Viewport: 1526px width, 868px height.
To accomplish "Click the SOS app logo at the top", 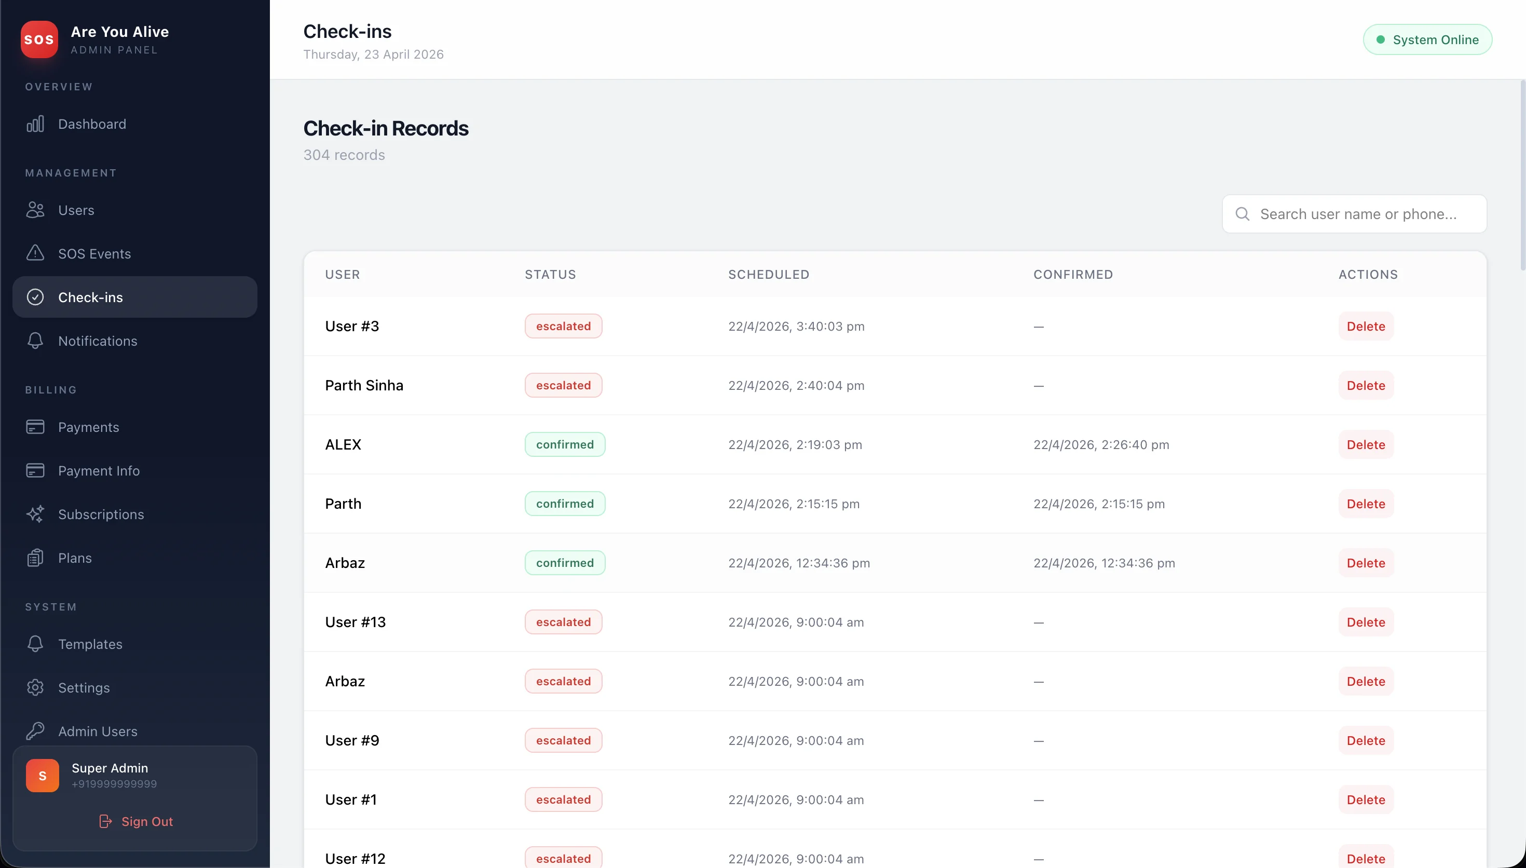I will [39, 39].
